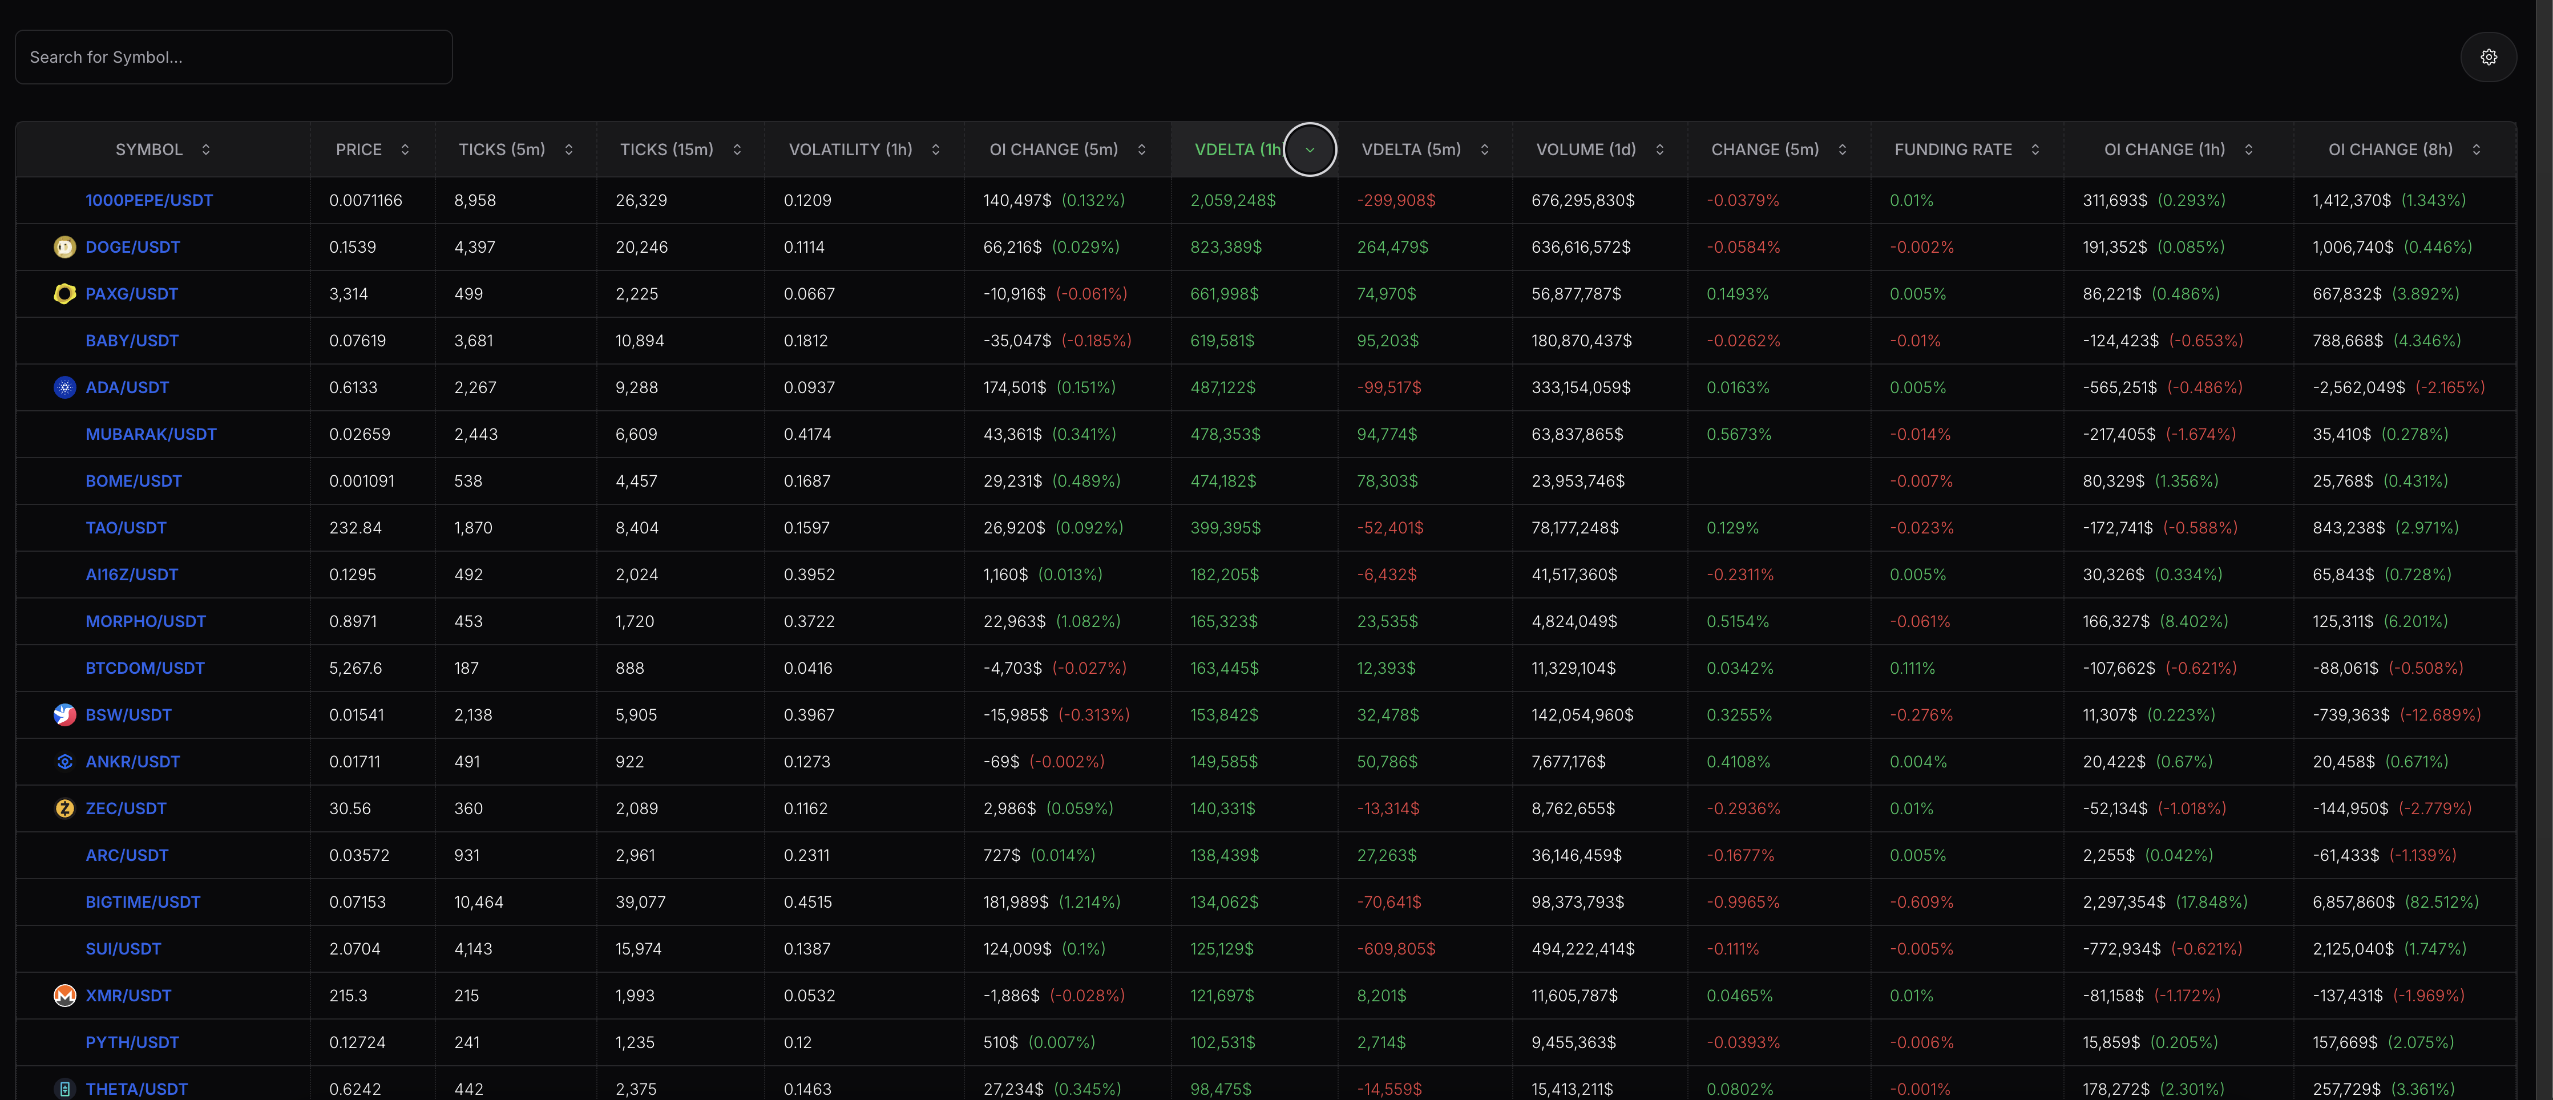This screenshot has height=1100, width=2553.
Task: Open the BIGTIME/USDT symbol link
Action: [143, 902]
